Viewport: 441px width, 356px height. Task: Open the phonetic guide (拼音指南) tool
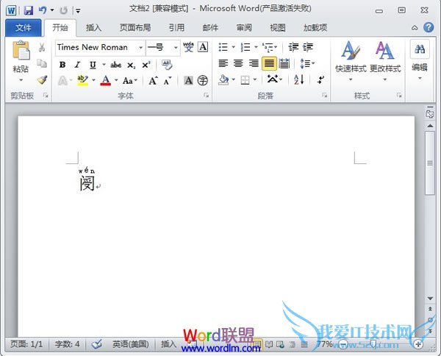[188, 47]
